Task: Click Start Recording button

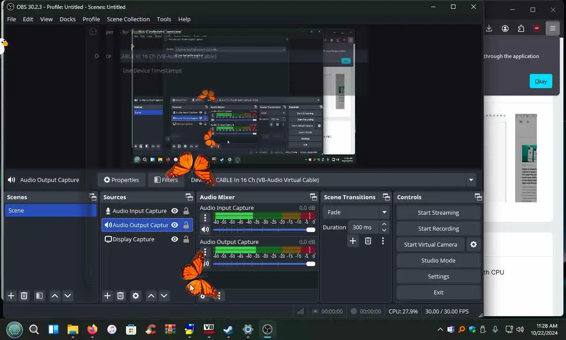Action: (438, 228)
